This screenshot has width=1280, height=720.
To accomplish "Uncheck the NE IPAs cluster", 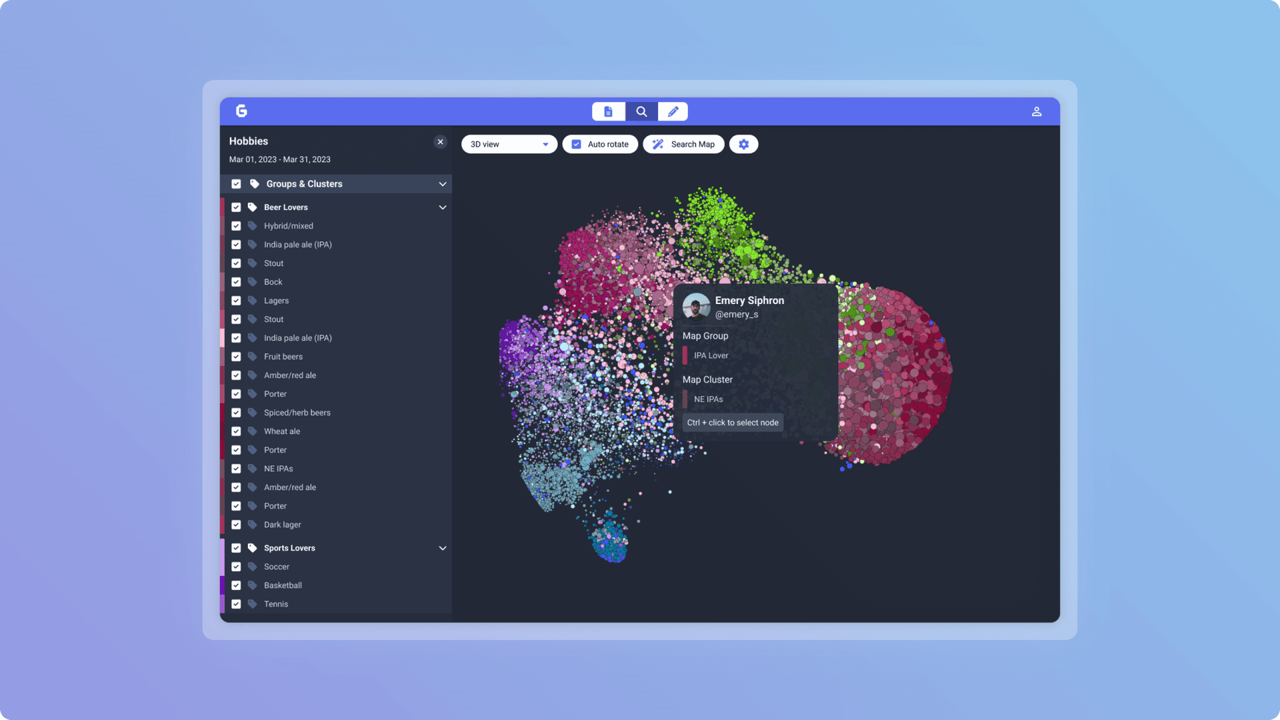I will [x=237, y=468].
